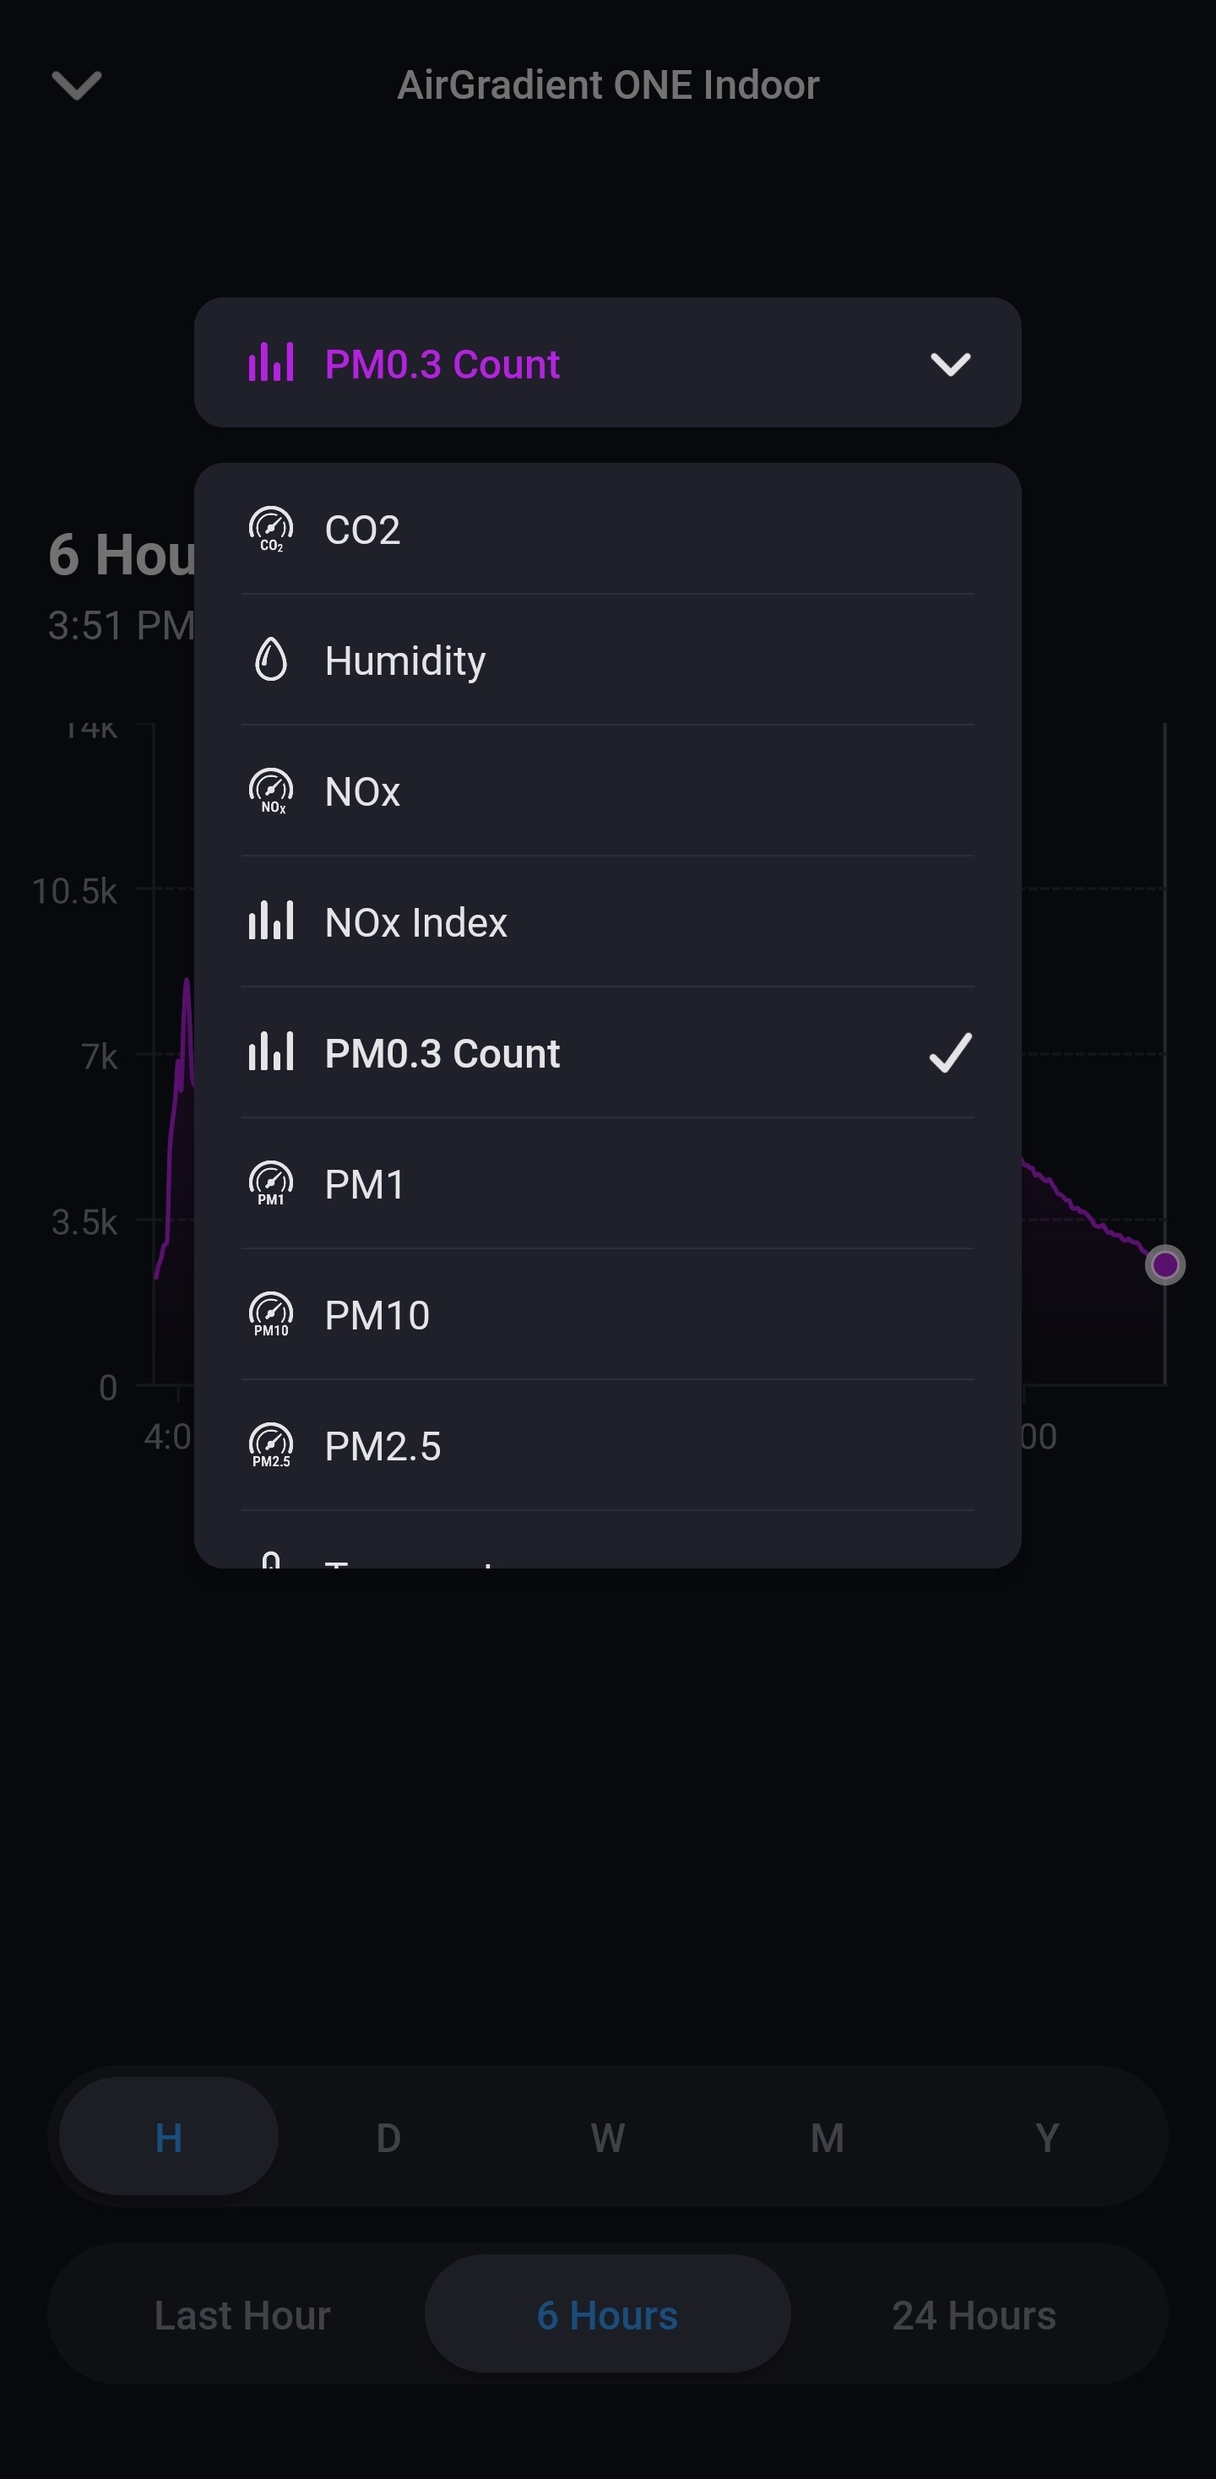Viewport: 1216px width, 2479px height.
Task: Click the PM10 gauge icon
Action: [x=271, y=1314]
